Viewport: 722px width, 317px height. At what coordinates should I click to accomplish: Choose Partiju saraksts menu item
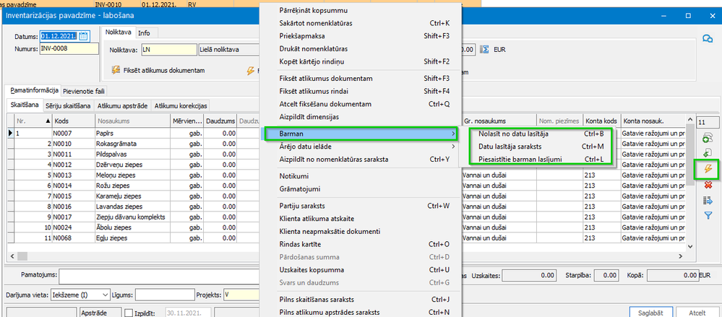(360, 206)
